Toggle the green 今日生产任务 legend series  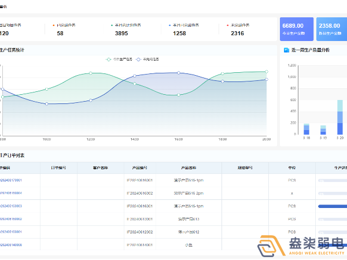coord(119,60)
